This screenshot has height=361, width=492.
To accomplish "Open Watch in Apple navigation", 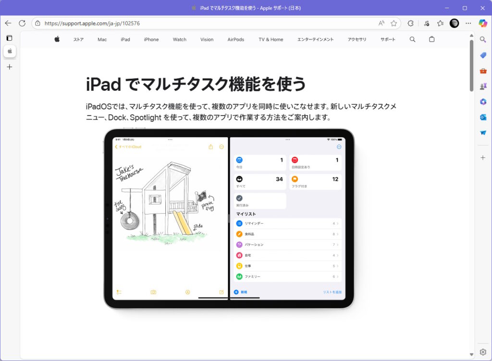I will point(180,39).
